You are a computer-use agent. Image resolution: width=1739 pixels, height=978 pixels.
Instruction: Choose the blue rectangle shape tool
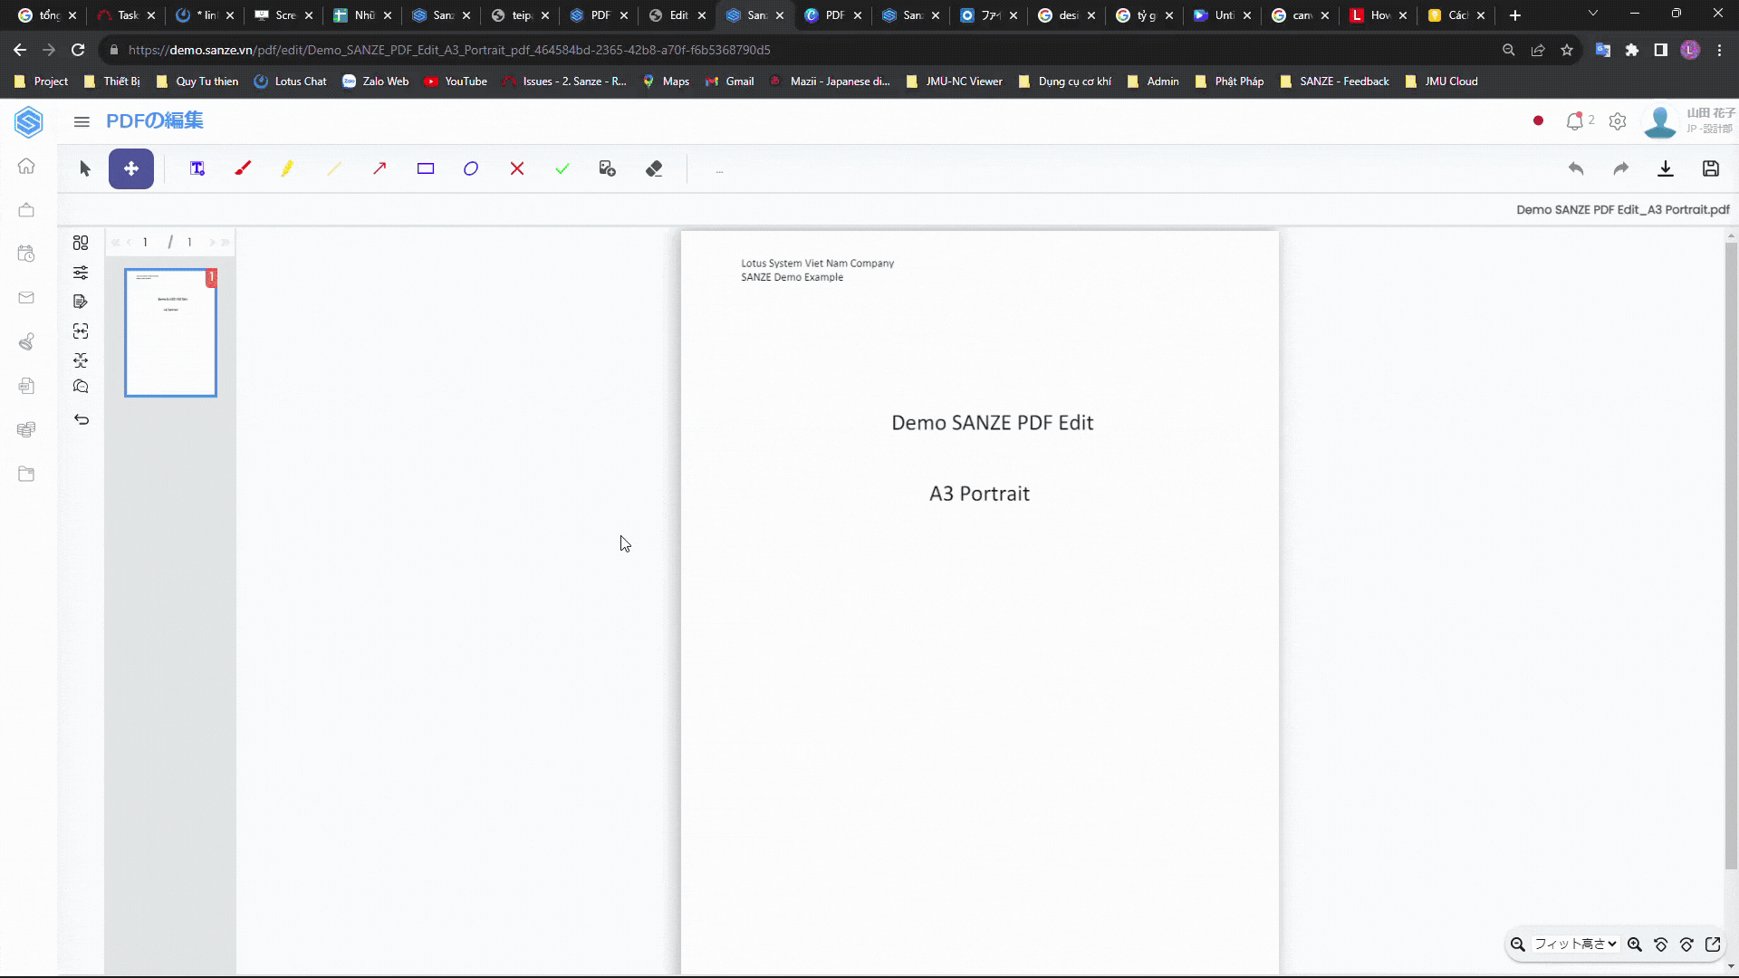(x=426, y=168)
